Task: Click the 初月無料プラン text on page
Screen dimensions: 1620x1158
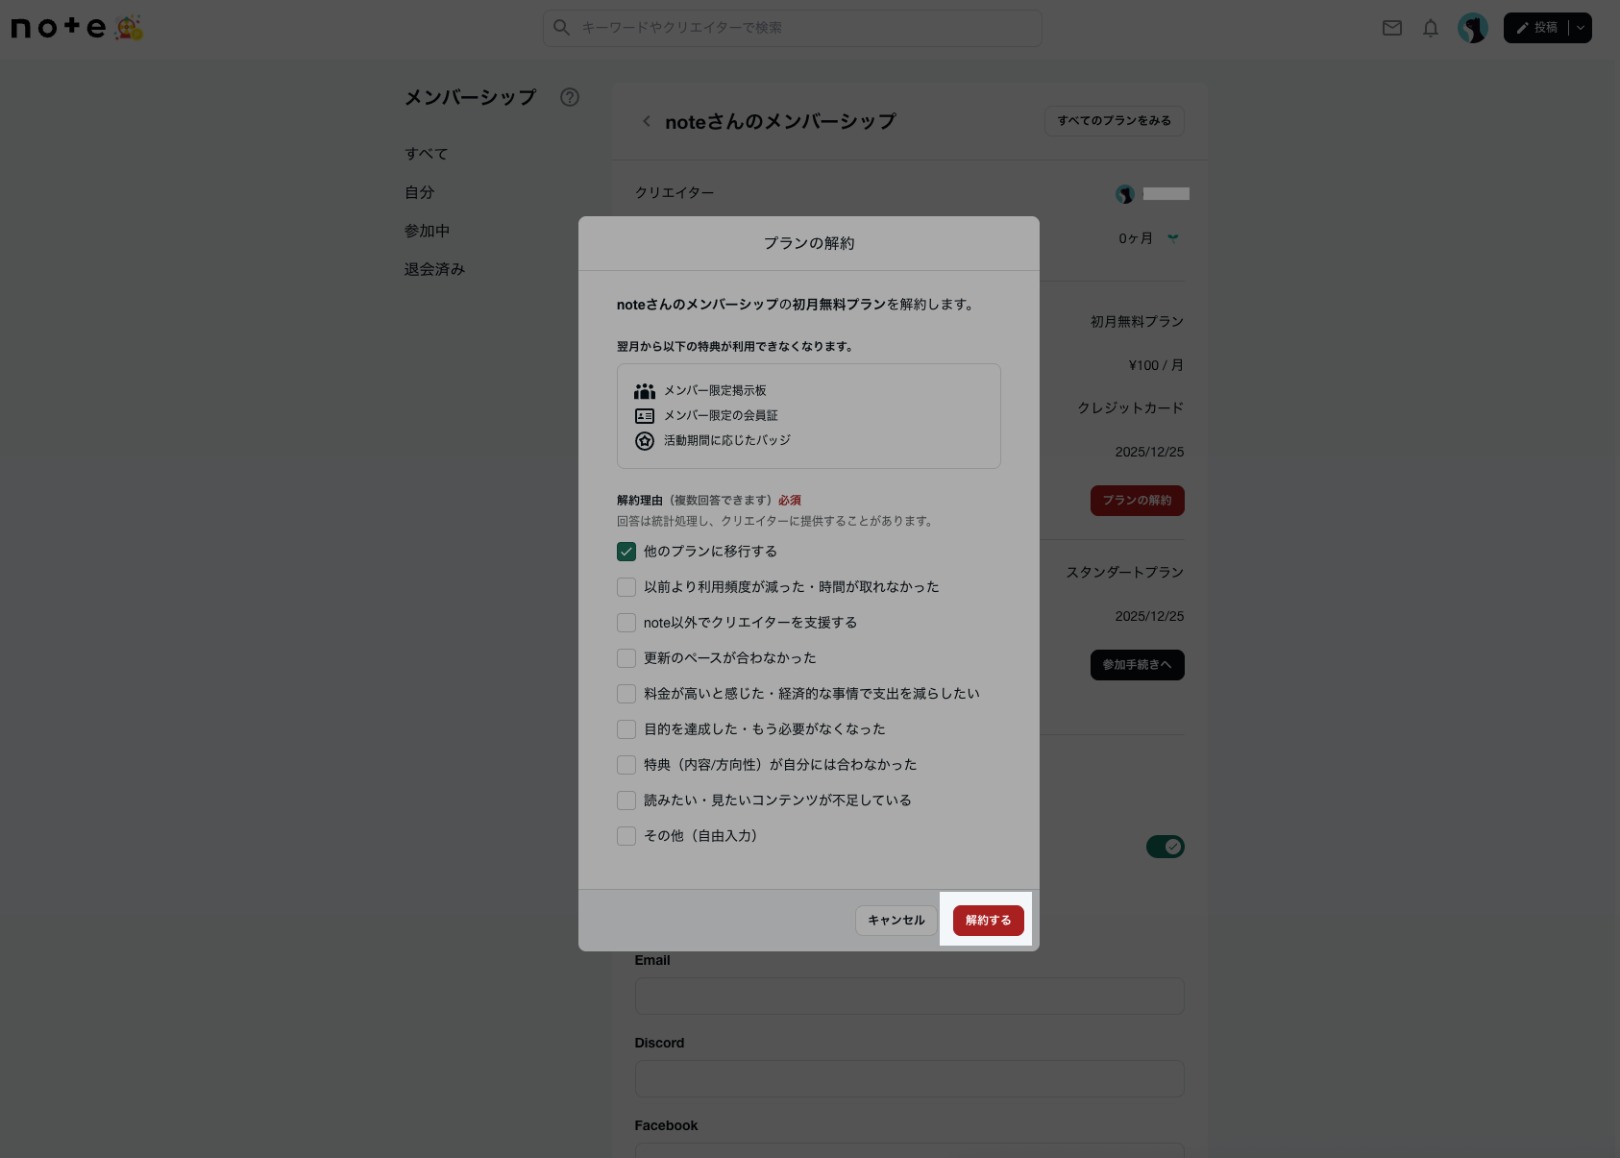Action: [1138, 322]
